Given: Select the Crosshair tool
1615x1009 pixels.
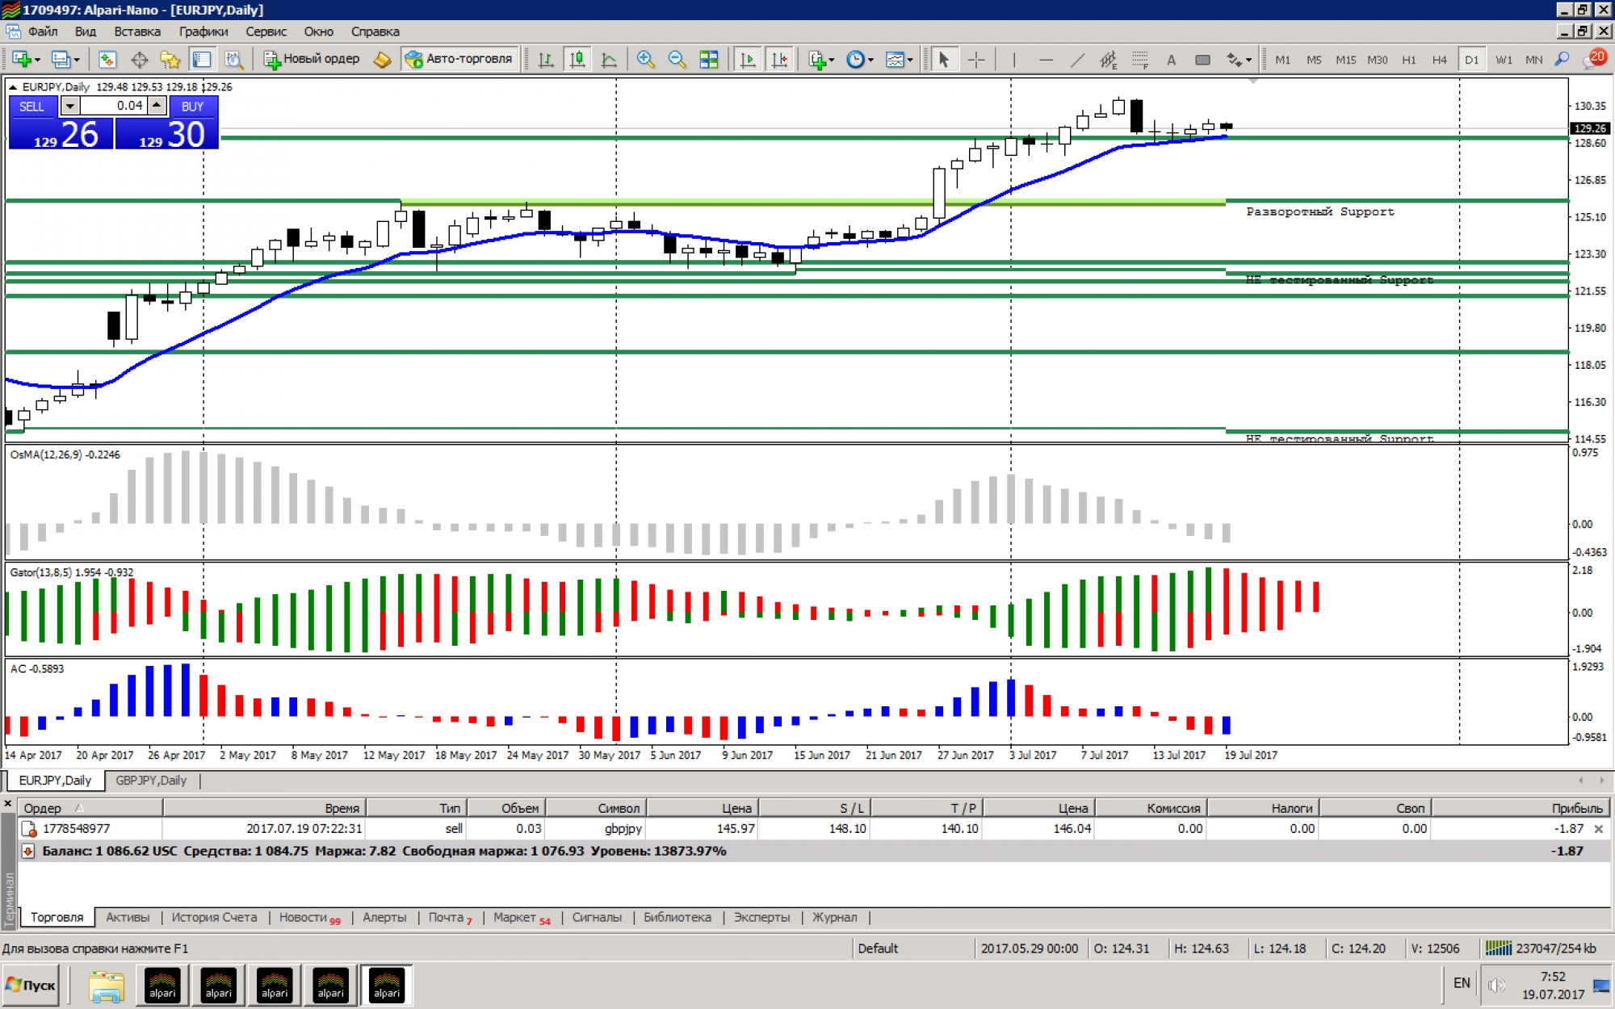Looking at the screenshot, I should (x=975, y=59).
